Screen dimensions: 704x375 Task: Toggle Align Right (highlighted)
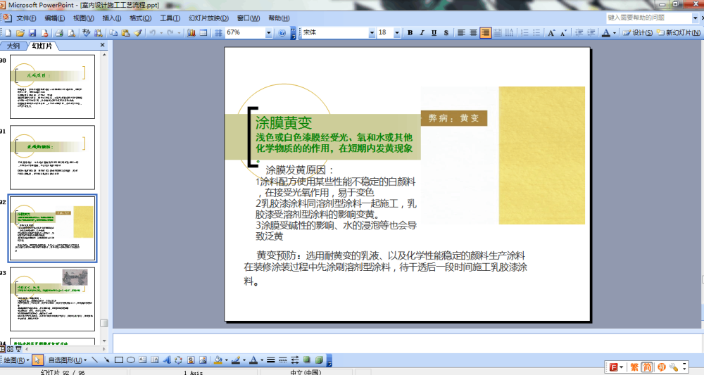tap(485, 33)
